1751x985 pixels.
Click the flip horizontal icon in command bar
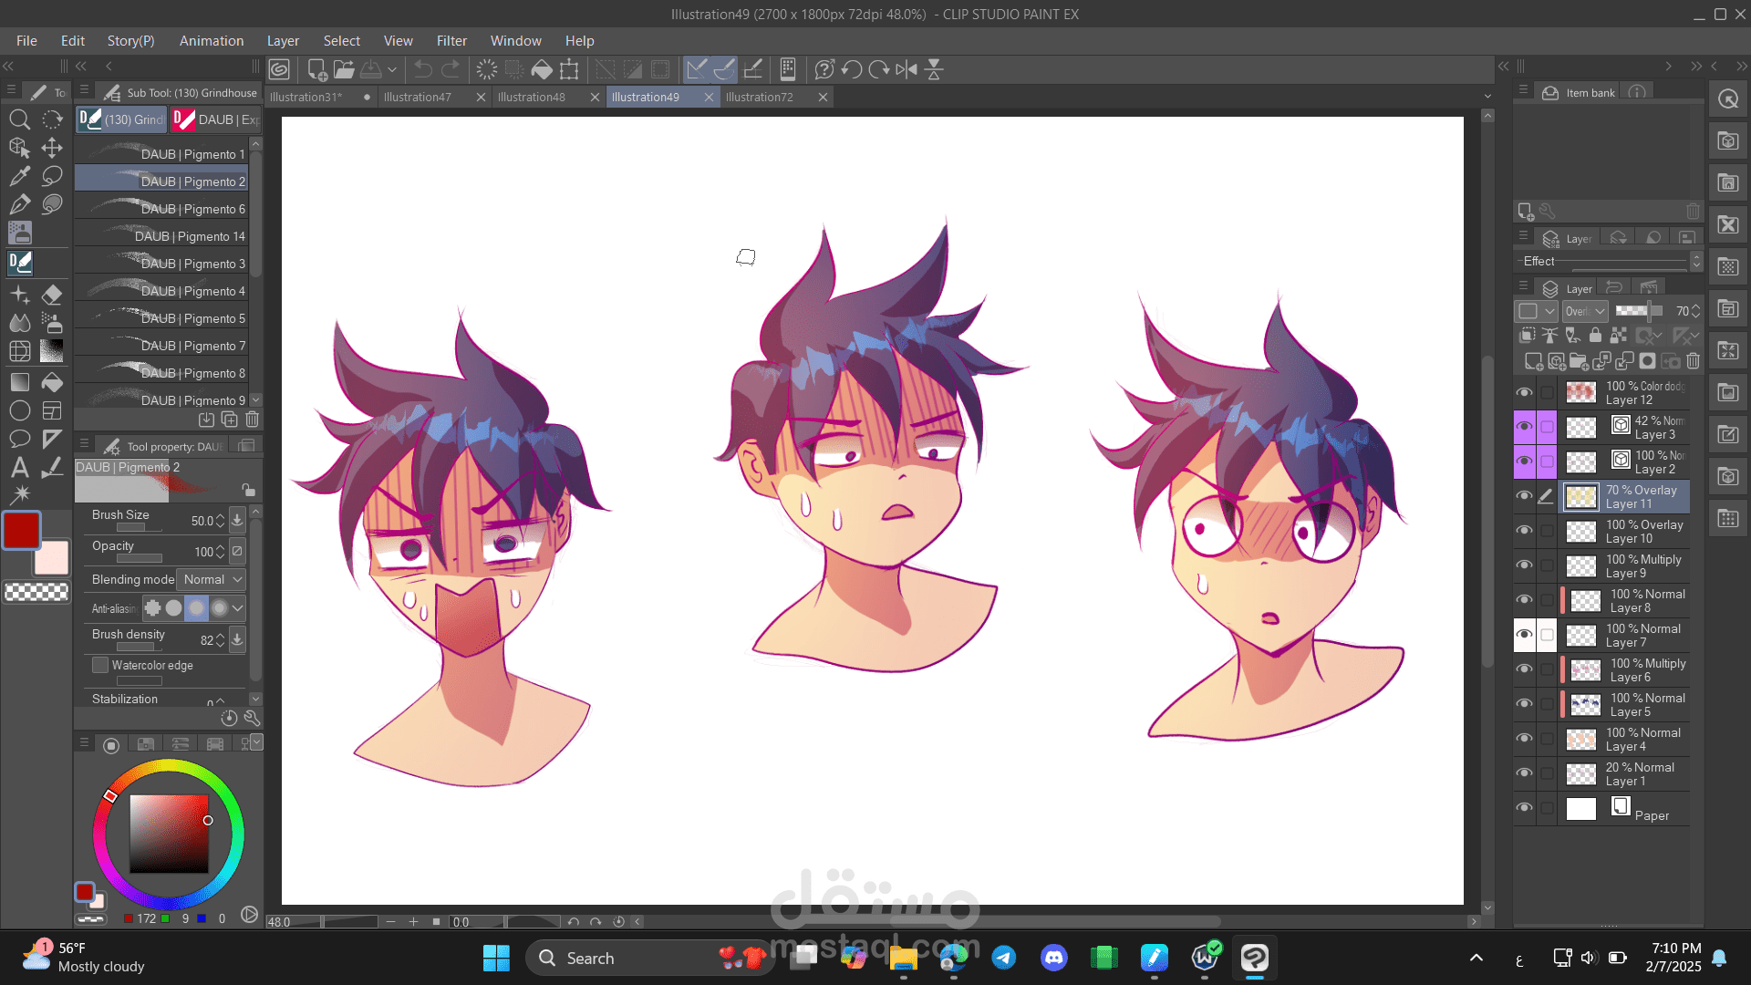[907, 69]
